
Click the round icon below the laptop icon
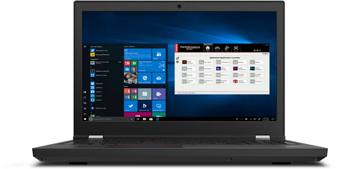177,62
